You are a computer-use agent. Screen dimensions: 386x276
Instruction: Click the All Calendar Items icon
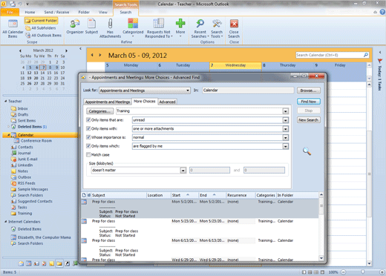[x=13, y=29]
